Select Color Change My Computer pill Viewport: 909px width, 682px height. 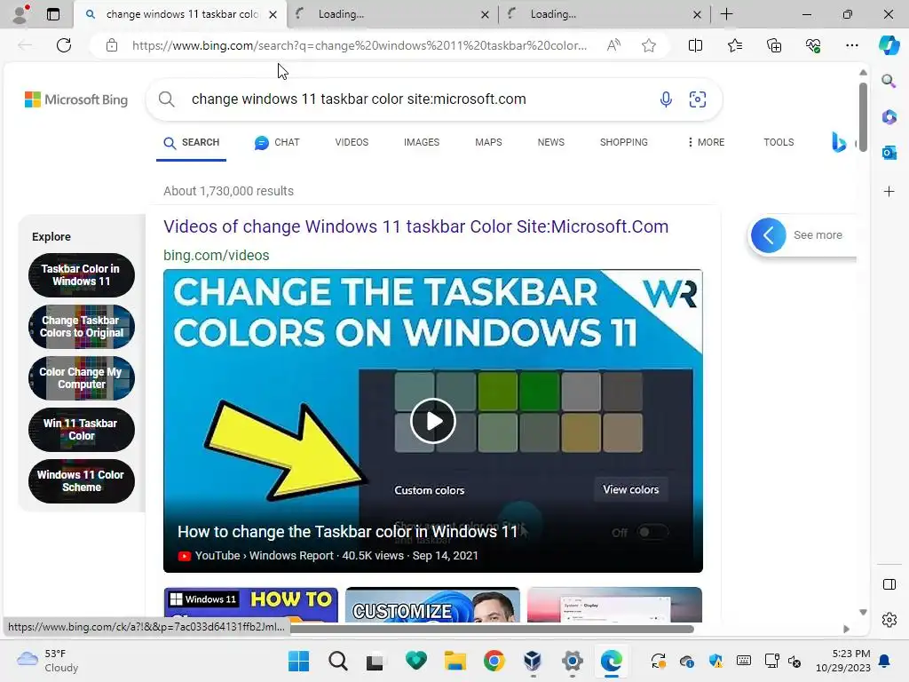coord(81,378)
